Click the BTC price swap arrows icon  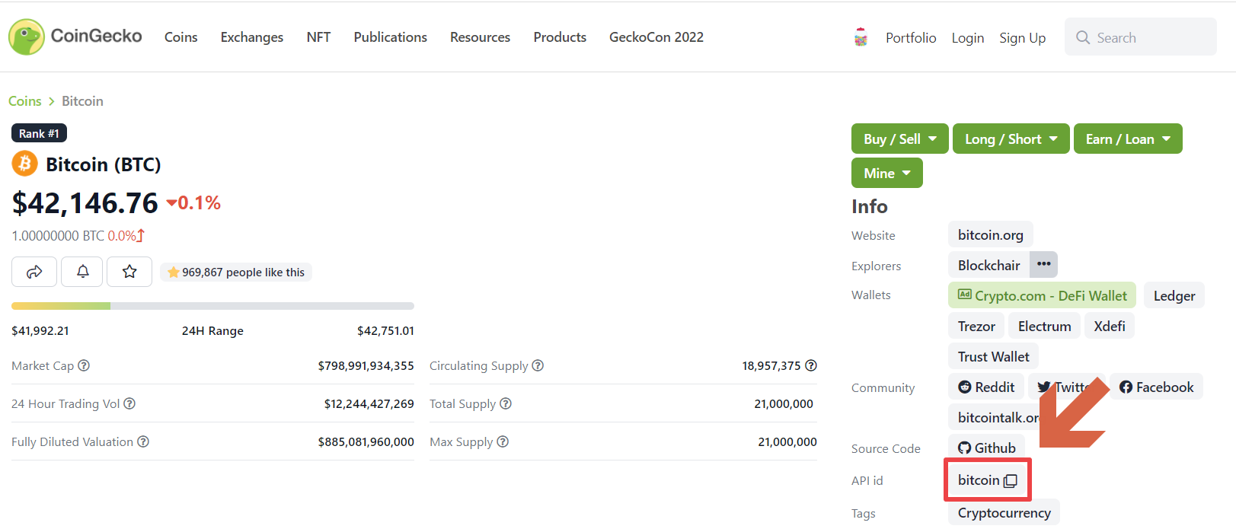(x=140, y=236)
